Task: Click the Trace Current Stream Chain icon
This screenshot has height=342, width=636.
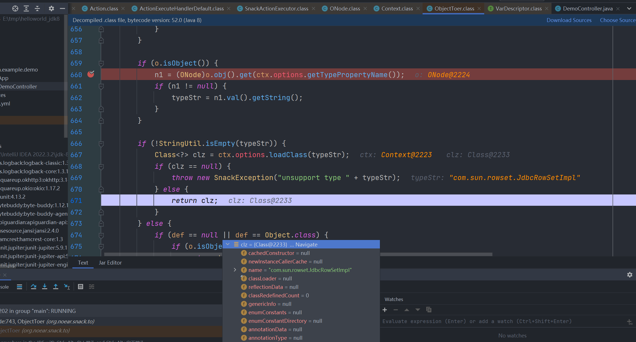Action: (92, 287)
